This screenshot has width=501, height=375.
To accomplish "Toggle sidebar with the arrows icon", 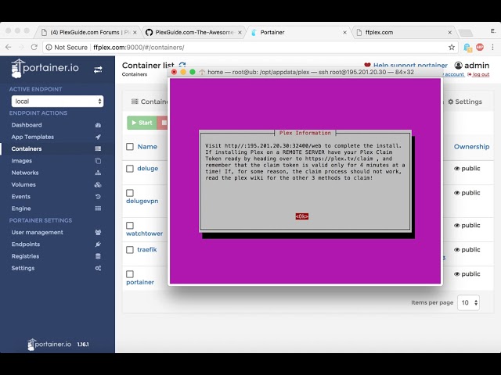I will pos(98,70).
